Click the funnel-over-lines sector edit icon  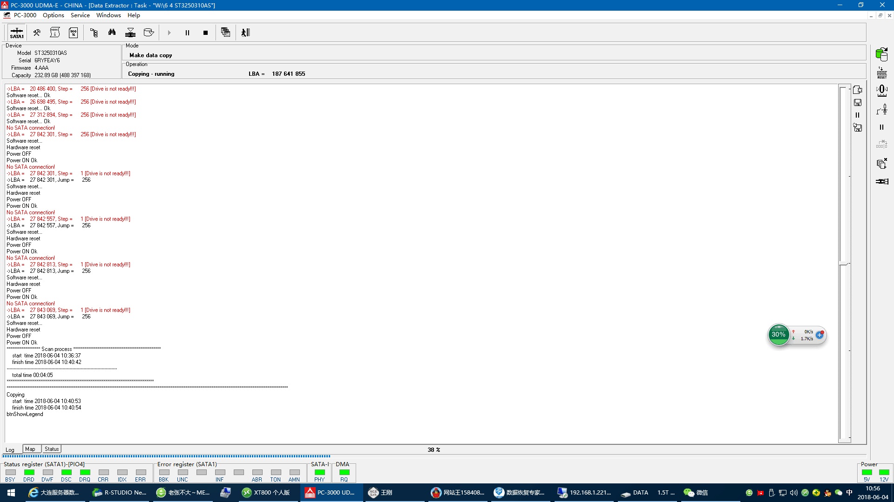[x=130, y=33]
